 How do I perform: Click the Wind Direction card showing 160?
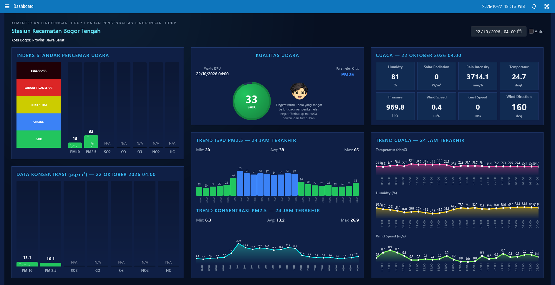pos(519,106)
